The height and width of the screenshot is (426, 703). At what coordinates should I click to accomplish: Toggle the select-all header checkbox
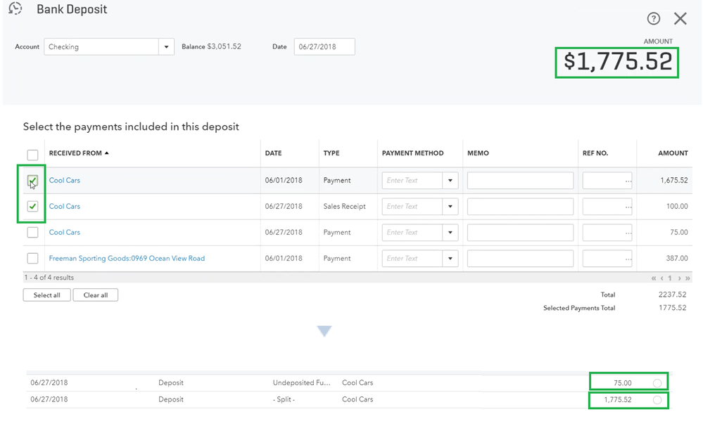[32, 155]
